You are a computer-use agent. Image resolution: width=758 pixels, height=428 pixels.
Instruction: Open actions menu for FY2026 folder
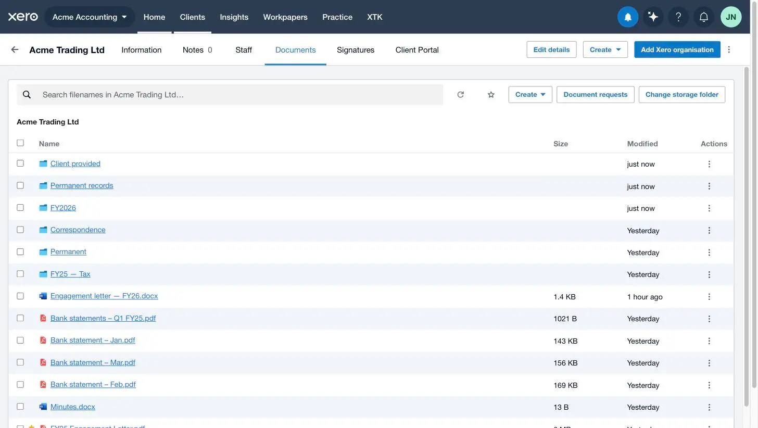tap(709, 208)
